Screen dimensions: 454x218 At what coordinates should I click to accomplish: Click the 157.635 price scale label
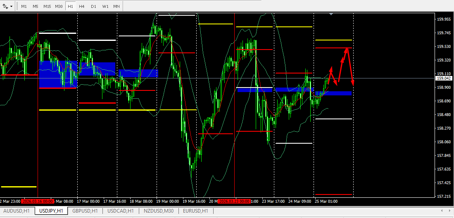pyautogui.click(x=444, y=169)
